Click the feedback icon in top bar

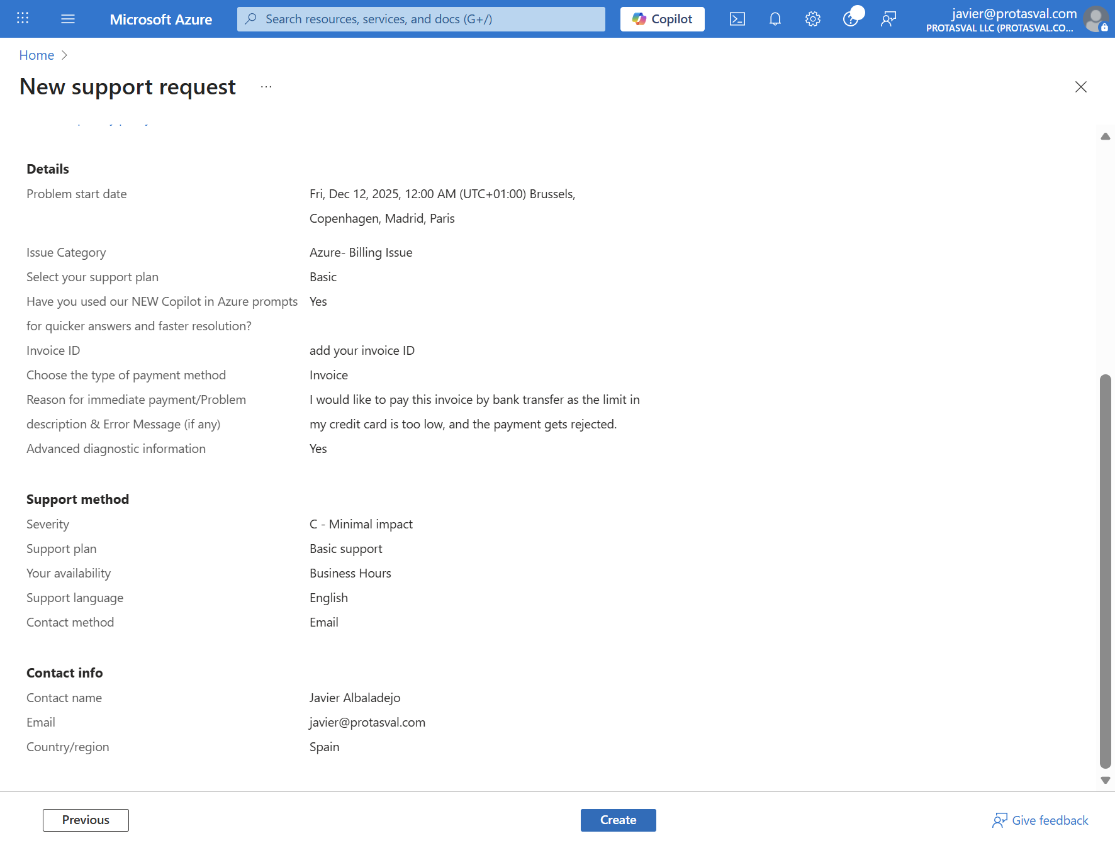[888, 19]
